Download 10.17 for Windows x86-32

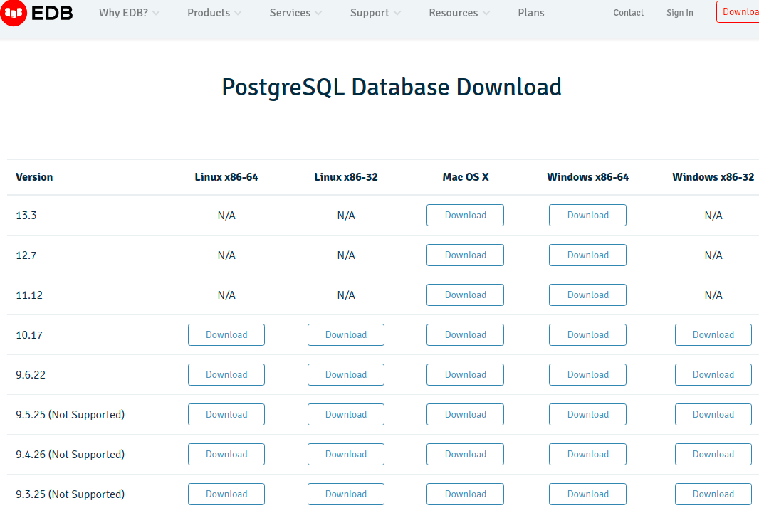tap(713, 335)
